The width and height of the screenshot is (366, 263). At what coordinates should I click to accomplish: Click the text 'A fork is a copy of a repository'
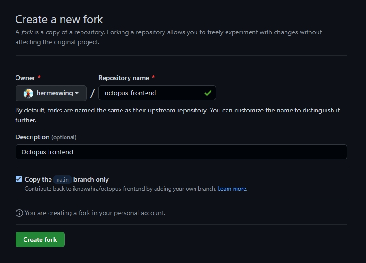tap(60, 32)
